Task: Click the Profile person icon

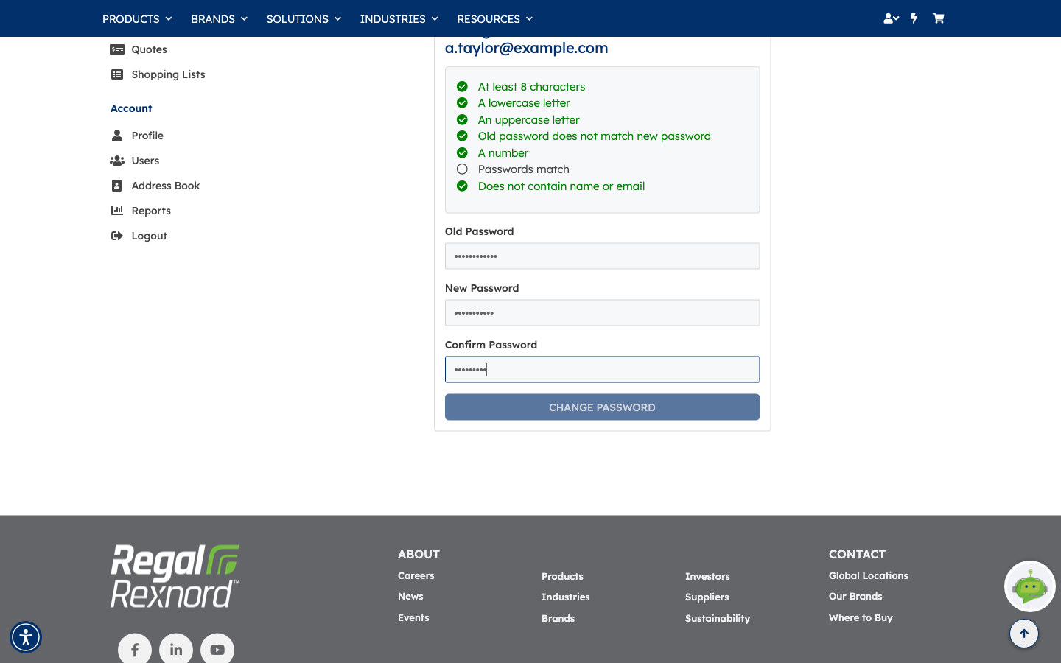Action: [x=117, y=136]
